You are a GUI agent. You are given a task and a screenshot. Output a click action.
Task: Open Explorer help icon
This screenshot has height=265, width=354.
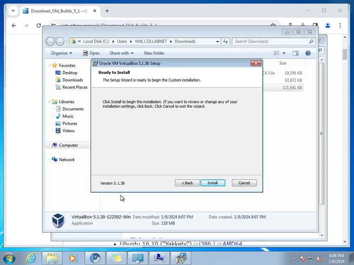pyautogui.click(x=308, y=53)
